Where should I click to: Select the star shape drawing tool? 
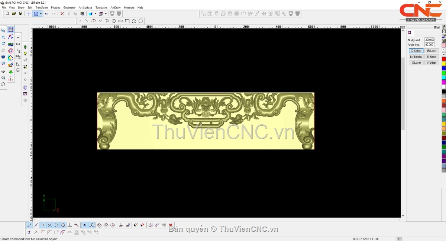point(134,21)
